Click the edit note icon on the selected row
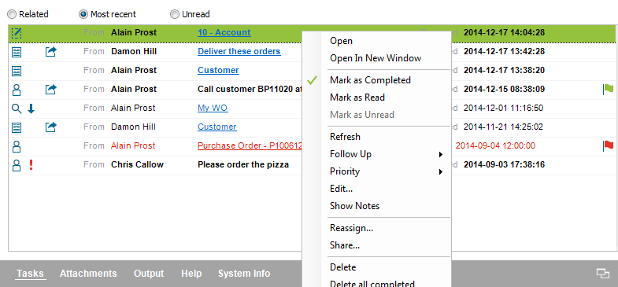This screenshot has width=618, height=287. [x=17, y=33]
